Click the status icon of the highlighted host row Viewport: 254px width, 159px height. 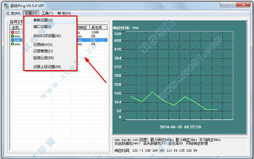coord(12,40)
